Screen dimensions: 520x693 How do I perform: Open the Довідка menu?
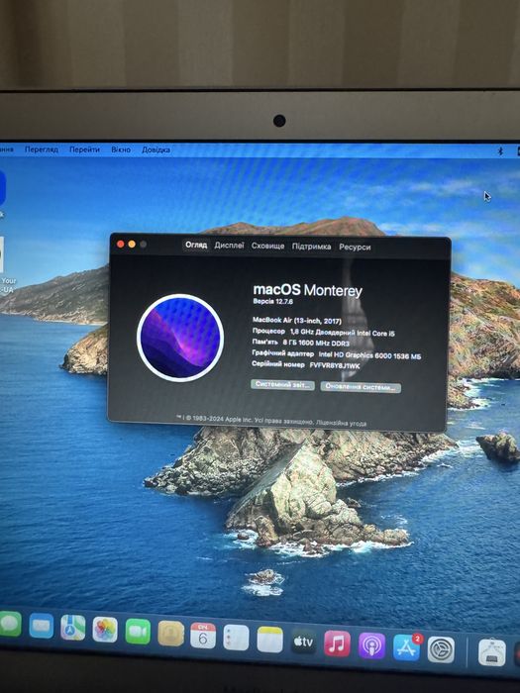[156, 149]
